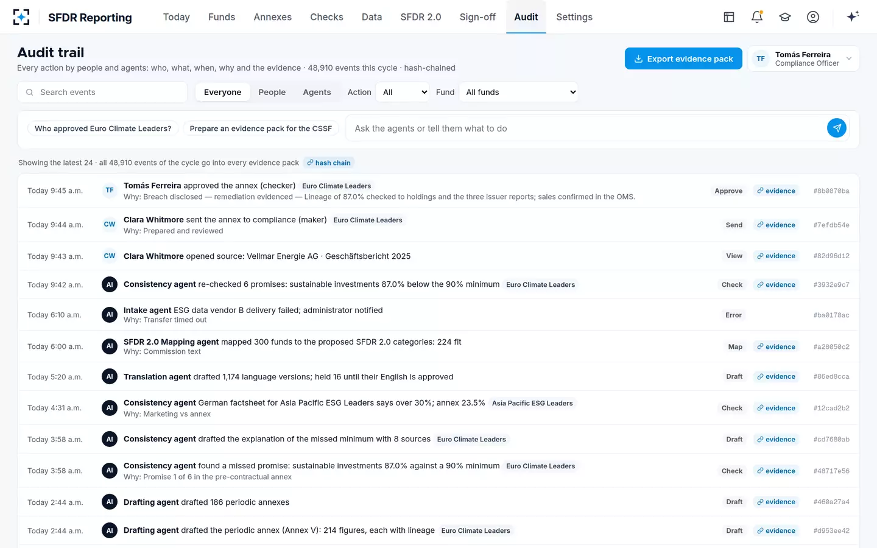Image resolution: width=877 pixels, height=548 pixels.
Task: Go to the Sign-off tab
Action: pos(478,17)
